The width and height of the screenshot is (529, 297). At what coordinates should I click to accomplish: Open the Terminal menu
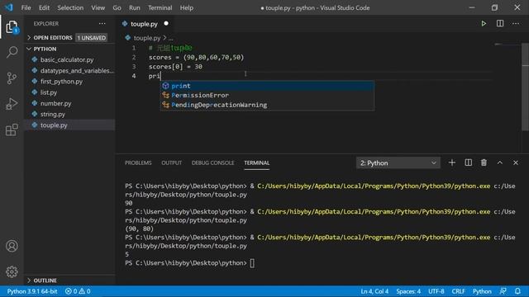tap(160, 7)
